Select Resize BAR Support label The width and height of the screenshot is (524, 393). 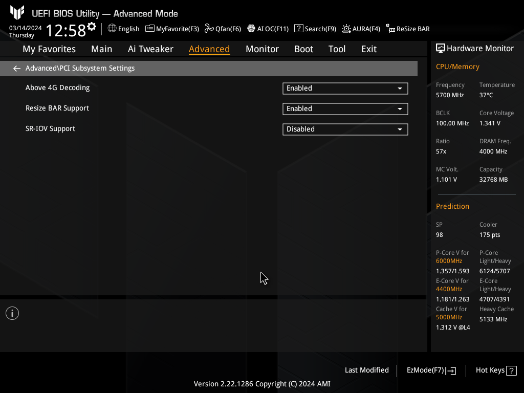pyautogui.click(x=57, y=108)
